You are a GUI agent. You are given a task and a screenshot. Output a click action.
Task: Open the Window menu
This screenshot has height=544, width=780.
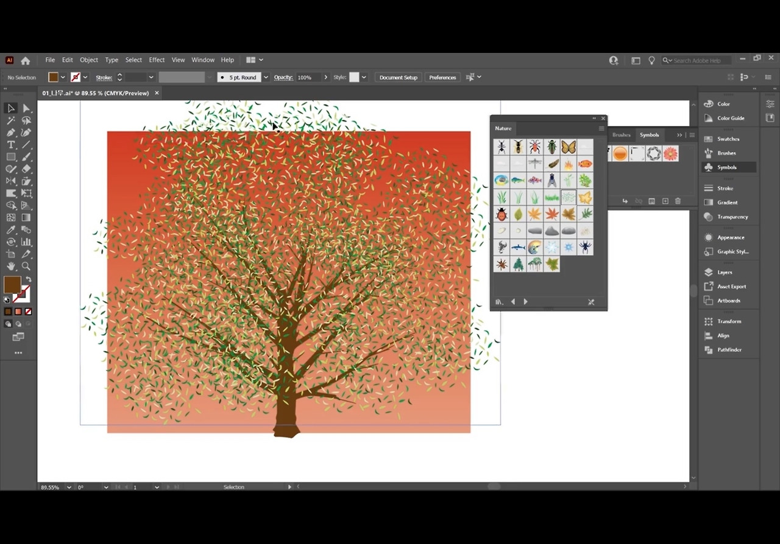coord(203,60)
